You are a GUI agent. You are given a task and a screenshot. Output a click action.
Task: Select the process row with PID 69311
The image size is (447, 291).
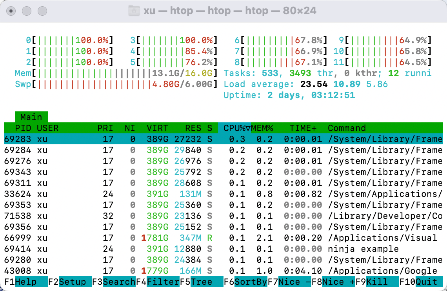[223, 183]
